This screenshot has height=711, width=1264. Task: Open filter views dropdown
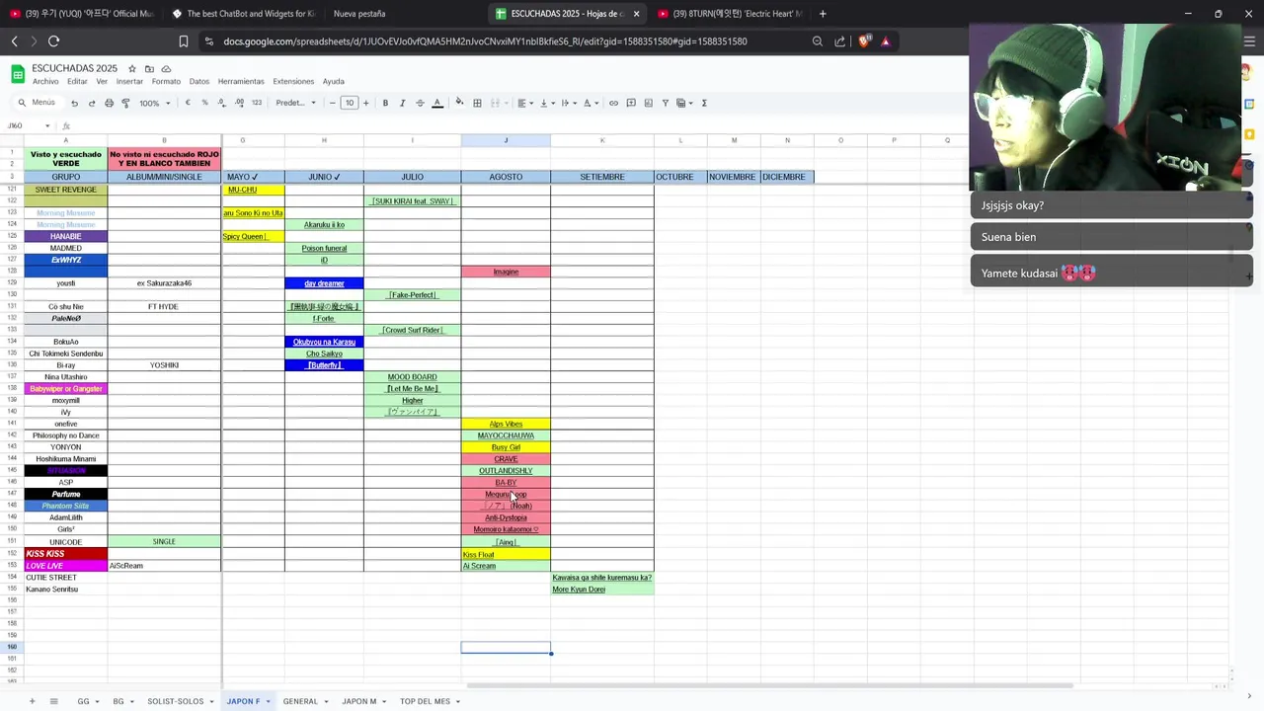tap(684, 103)
